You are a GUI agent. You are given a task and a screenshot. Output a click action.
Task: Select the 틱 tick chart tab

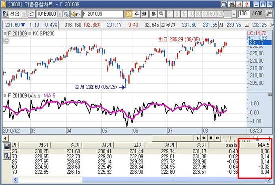[161, 14]
